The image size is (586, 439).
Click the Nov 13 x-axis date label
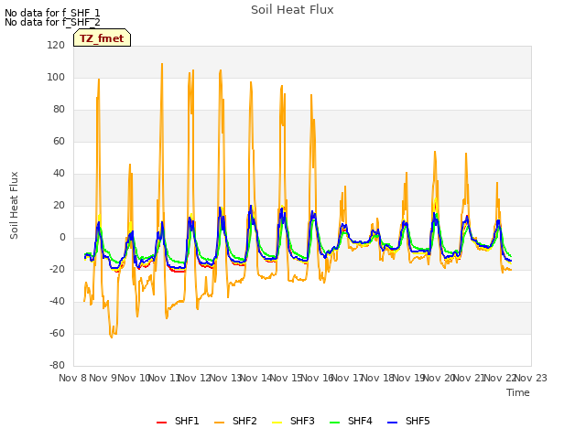click(x=225, y=378)
